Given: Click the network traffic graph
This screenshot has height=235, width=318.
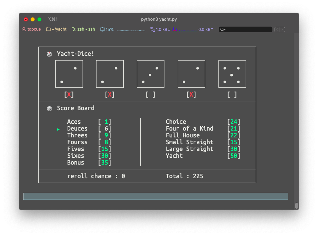Looking at the screenshot, I should (184, 30).
